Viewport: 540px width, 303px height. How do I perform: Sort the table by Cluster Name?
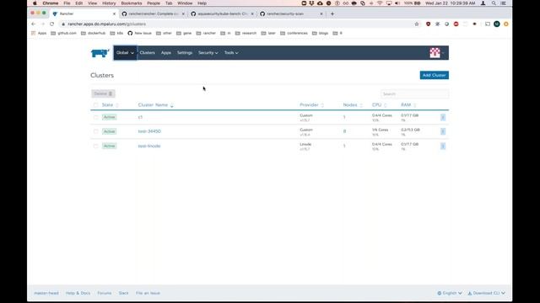(x=155, y=105)
